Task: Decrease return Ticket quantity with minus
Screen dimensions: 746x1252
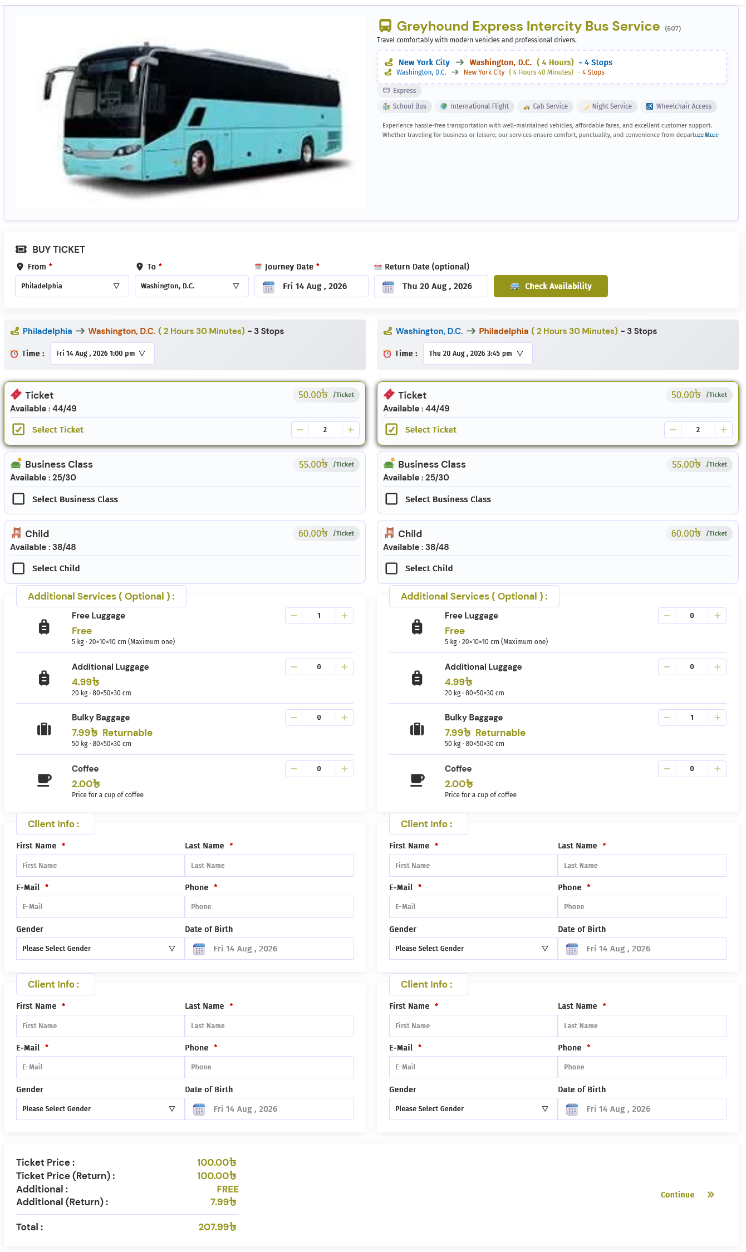Action: click(x=673, y=430)
